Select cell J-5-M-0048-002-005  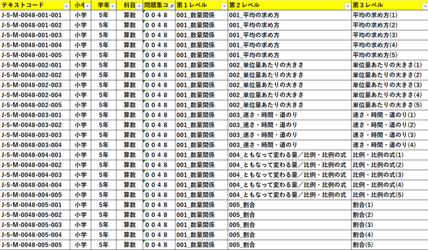tap(35, 105)
